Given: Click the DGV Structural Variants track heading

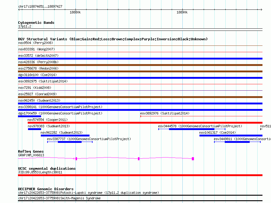Looking at the screenshot, I should 113,39.
